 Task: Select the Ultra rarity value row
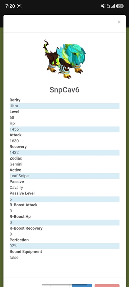point(64,106)
